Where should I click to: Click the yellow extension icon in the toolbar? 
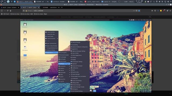tap(161, 11)
